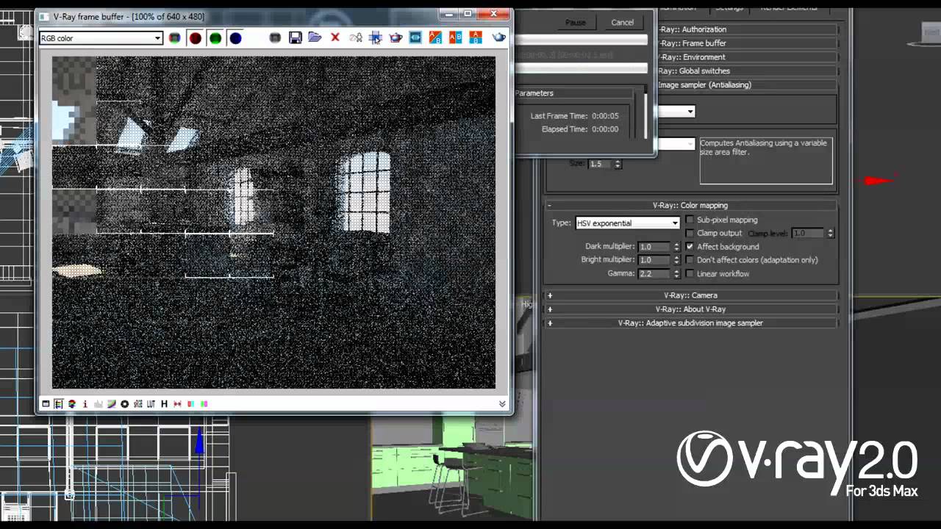Collapse the V-Ray Color mapping rollout
The image size is (941, 529).
690,206
